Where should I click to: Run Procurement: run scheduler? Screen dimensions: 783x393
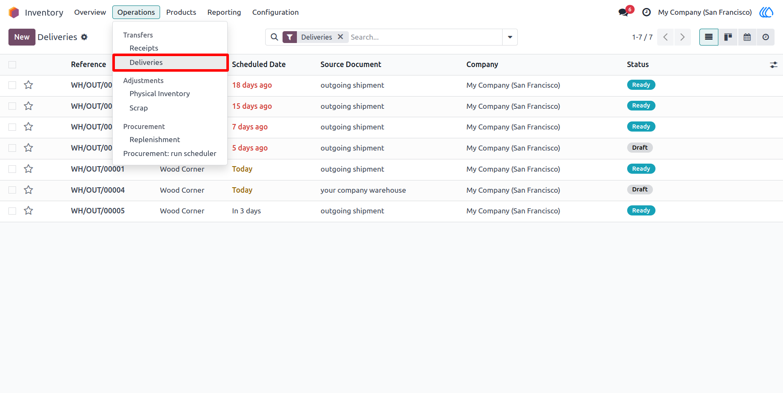tap(170, 153)
